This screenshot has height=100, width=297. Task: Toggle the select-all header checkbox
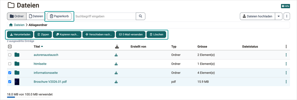(x=10, y=46)
